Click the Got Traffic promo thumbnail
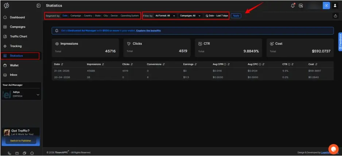342x156 pixels. [7, 132]
